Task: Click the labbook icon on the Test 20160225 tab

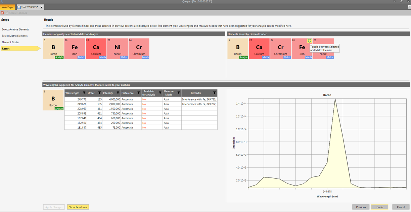Action: (19, 7)
